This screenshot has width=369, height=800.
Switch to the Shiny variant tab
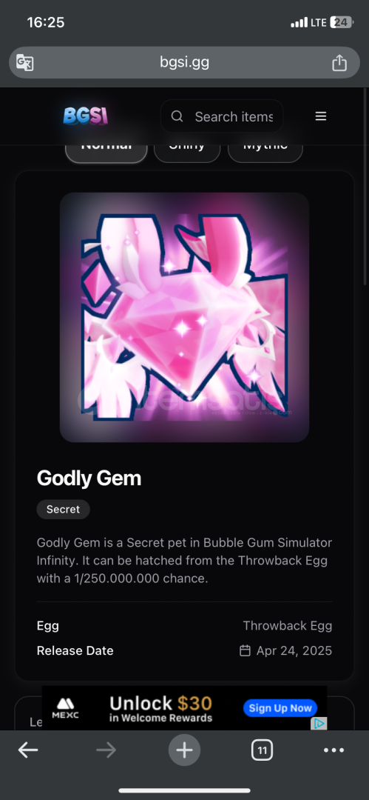pyautogui.click(x=187, y=151)
